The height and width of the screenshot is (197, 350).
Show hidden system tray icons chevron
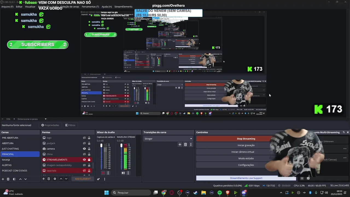pyautogui.click(x=281, y=193)
